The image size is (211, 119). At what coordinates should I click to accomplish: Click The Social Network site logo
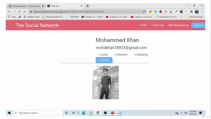(x=37, y=25)
